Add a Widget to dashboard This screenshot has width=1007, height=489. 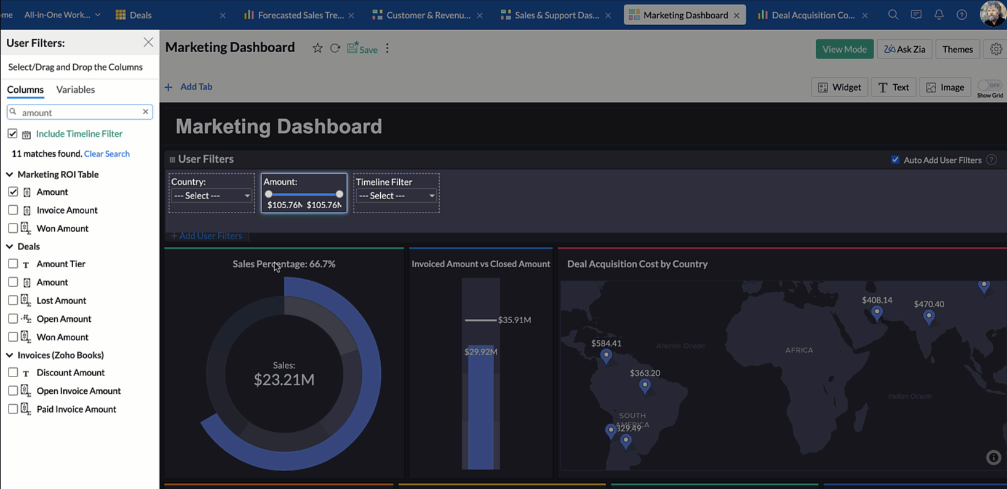tap(840, 87)
